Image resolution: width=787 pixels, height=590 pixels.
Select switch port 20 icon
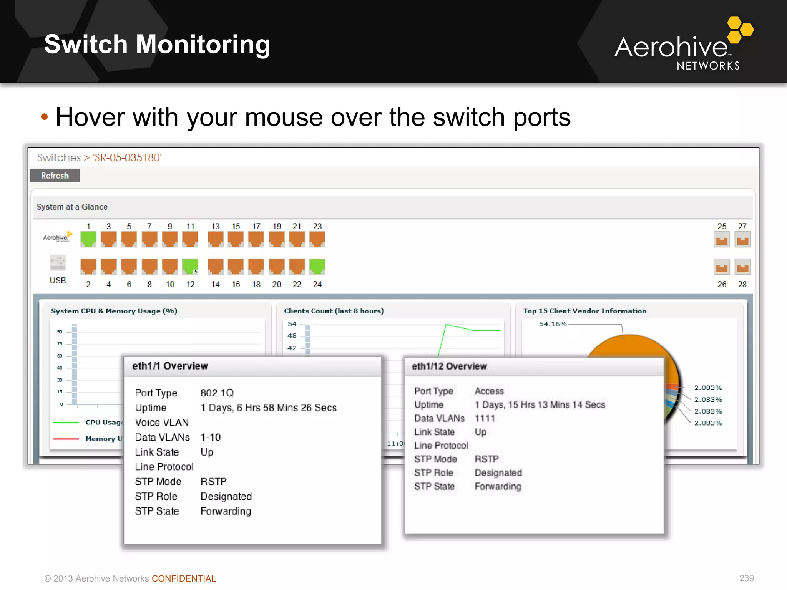click(x=277, y=266)
